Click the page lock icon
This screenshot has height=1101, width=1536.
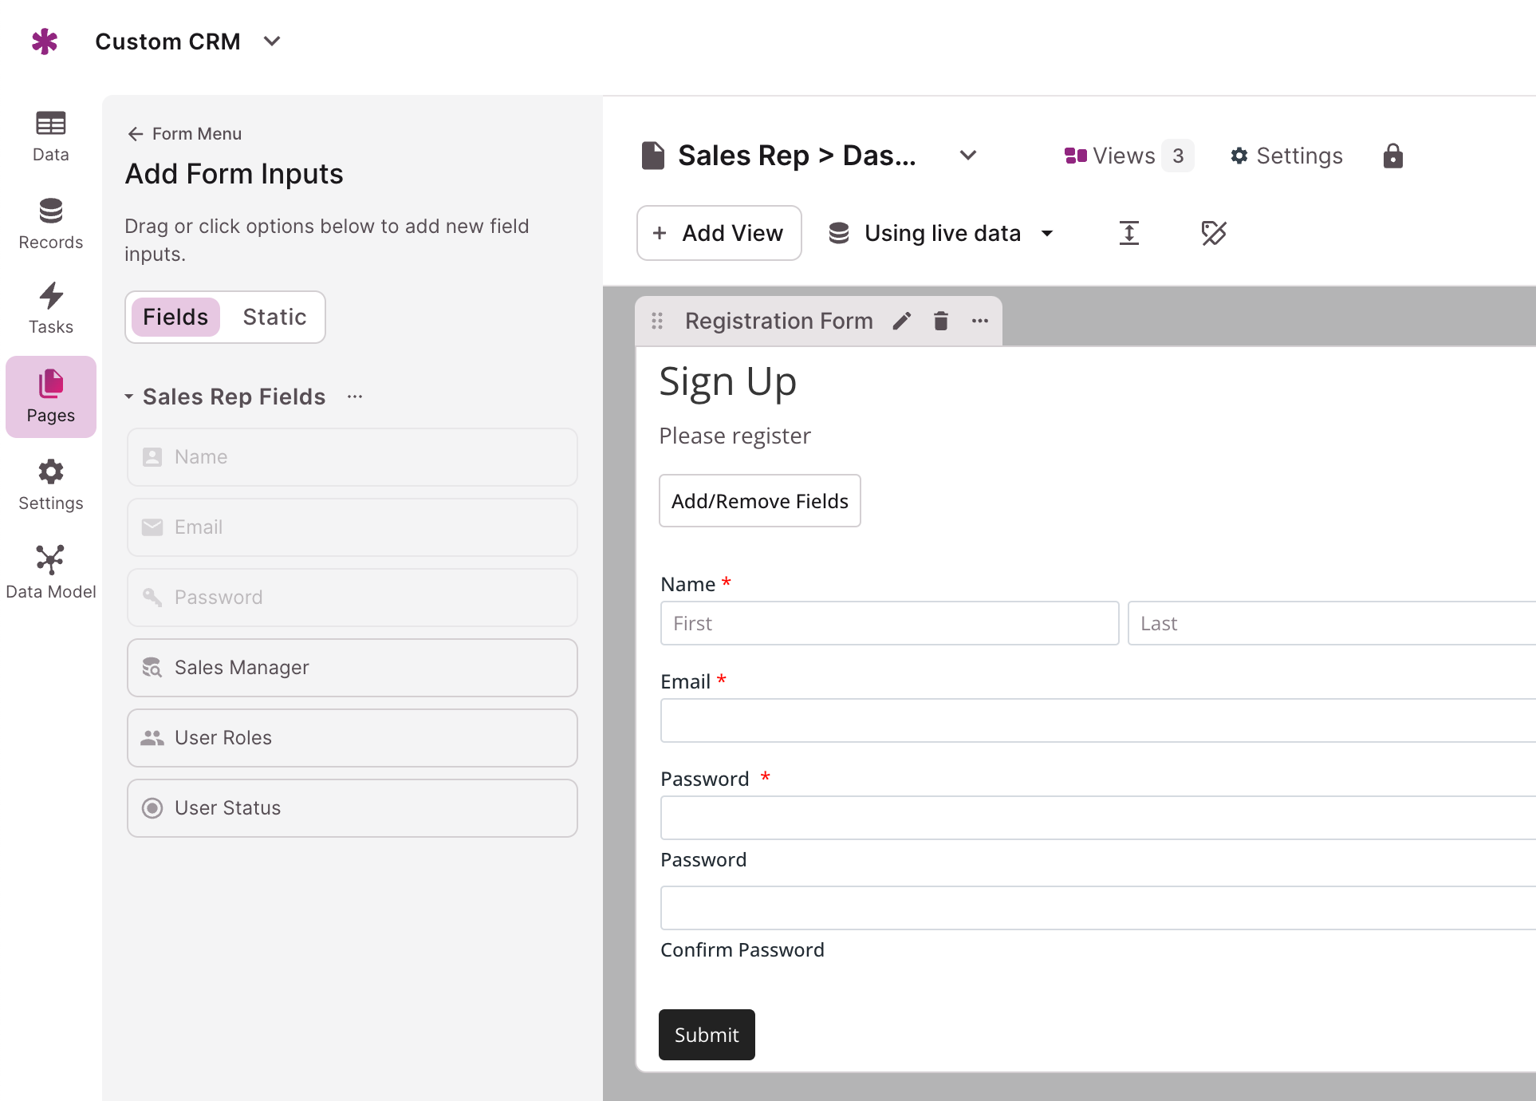[x=1393, y=156]
